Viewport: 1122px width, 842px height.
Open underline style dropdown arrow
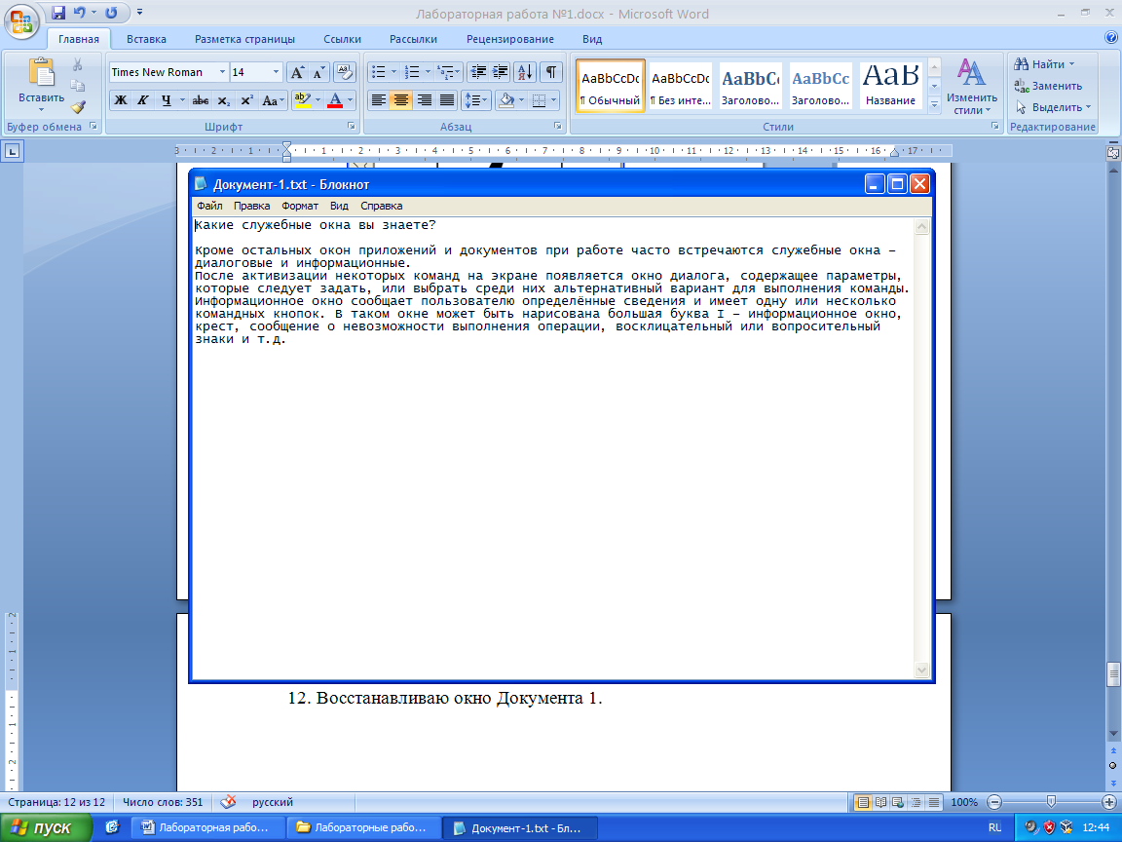click(x=182, y=101)
